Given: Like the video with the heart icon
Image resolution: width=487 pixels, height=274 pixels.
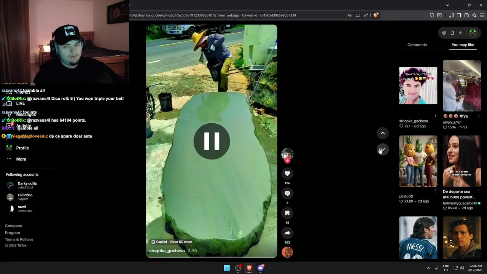Looking at the screenshot, I should point(287,174).
